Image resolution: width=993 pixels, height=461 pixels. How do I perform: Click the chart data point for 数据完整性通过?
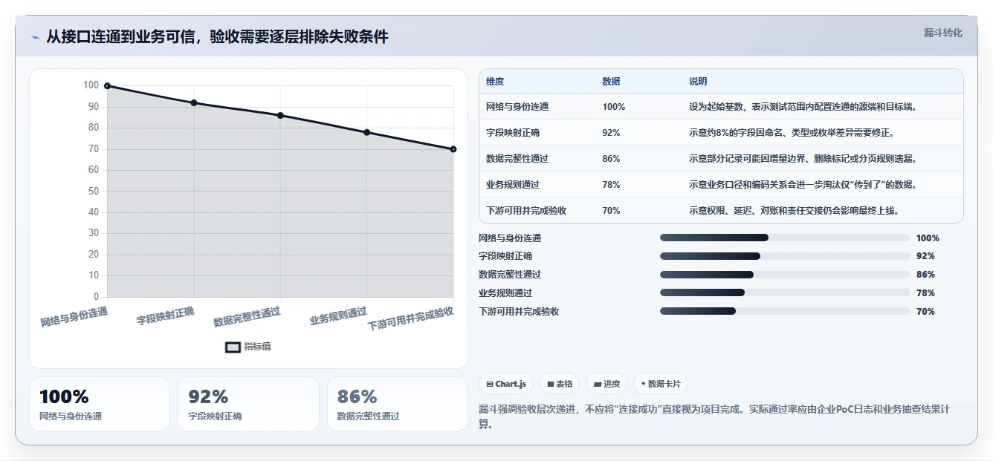click(x=280, y=116)
